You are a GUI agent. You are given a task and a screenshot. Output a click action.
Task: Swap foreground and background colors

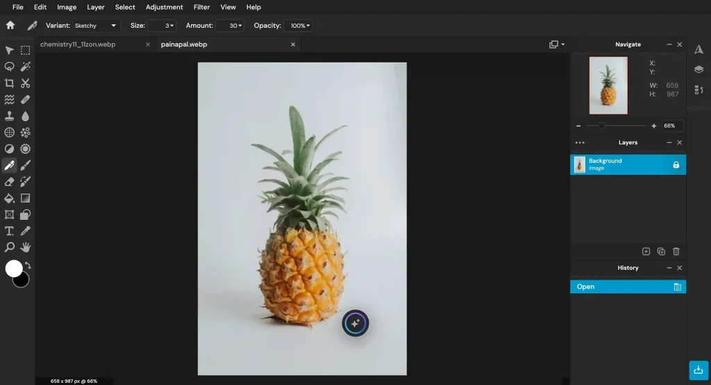coord(28,266)
